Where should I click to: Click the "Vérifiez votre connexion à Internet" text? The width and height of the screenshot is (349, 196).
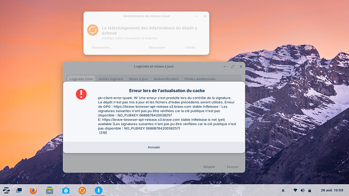(129, 38)
